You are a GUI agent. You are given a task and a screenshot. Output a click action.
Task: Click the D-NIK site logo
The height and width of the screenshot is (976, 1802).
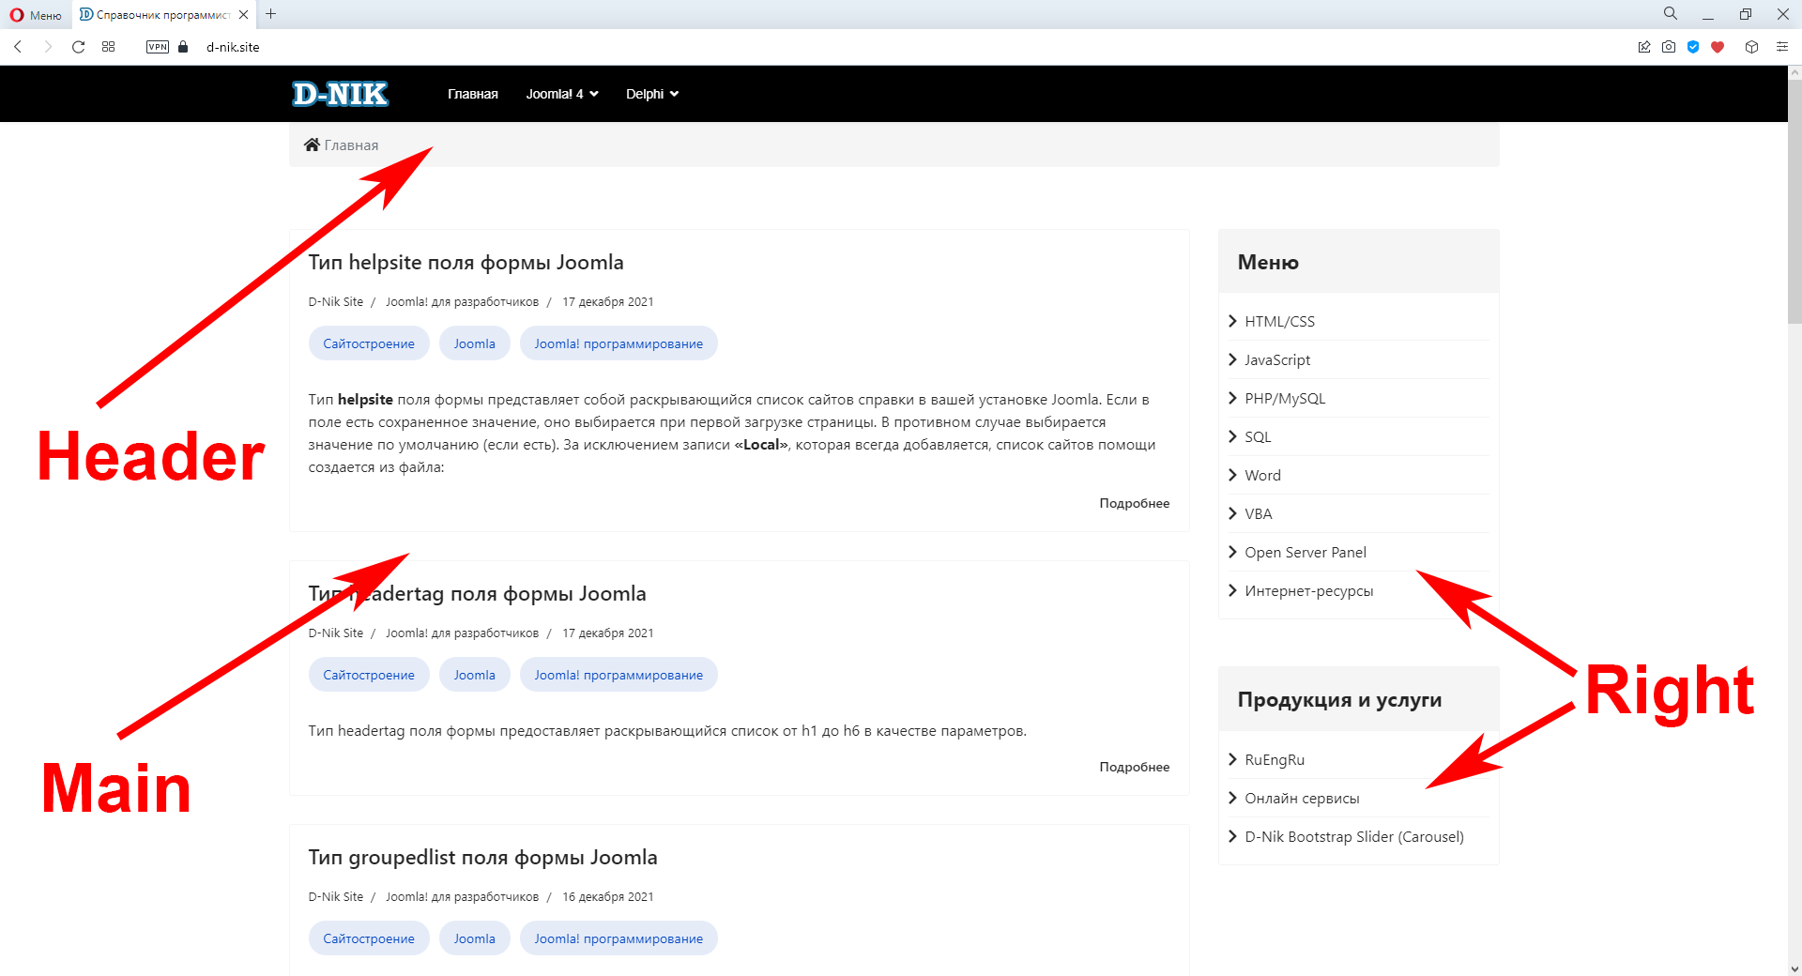tap(340, 94)
